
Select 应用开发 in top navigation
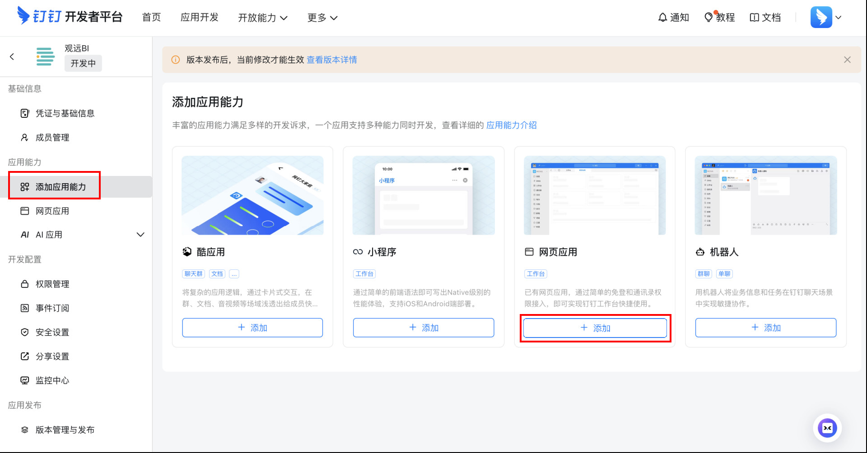pyautogui.click(x=199, y=18)
